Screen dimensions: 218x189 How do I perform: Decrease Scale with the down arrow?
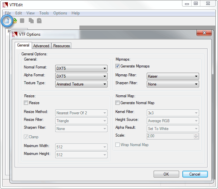click(x=196, y=138)
